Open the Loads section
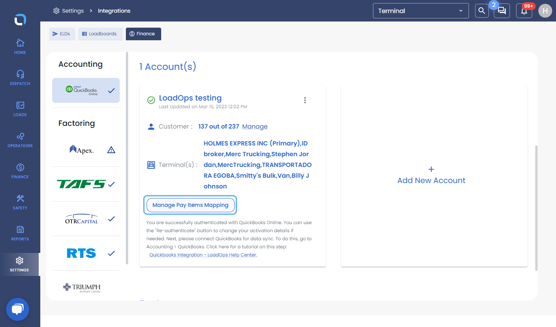This screenshot has height=327, width=556. (x=20, y=109)
